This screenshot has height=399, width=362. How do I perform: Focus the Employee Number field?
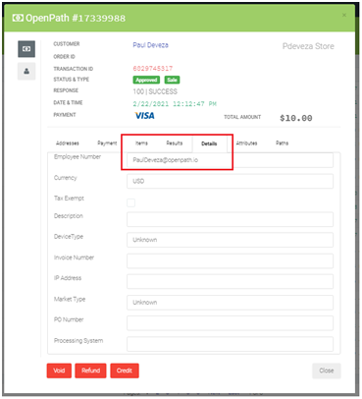pyautogui.click(x=230, y=160)
